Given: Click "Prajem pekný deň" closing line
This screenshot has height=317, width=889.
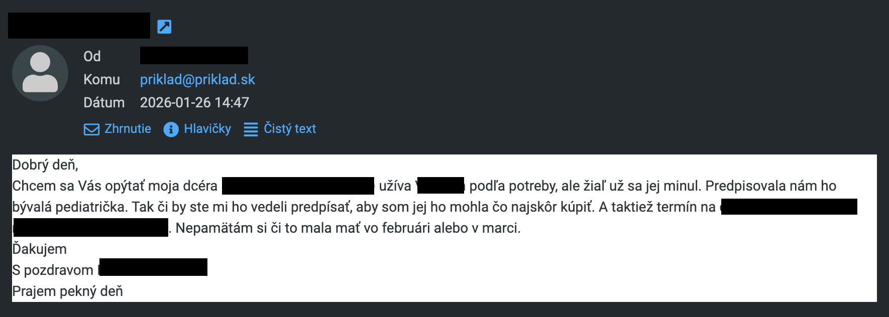Looking at the screenshot, I should tap(68, 291).
